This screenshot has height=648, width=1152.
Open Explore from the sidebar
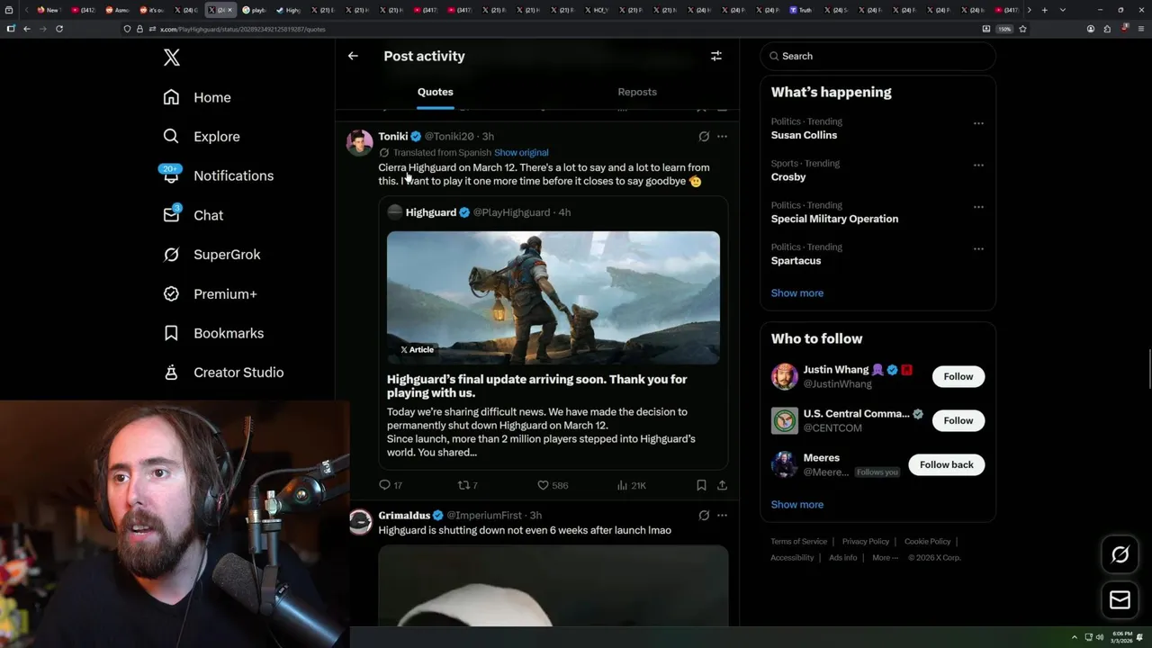tap(201, 137)
